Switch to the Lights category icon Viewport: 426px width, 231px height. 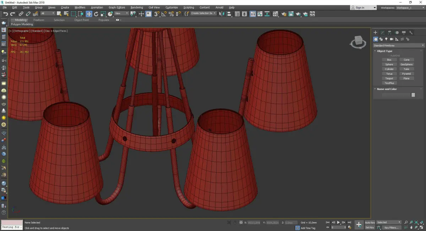(386, 39)
